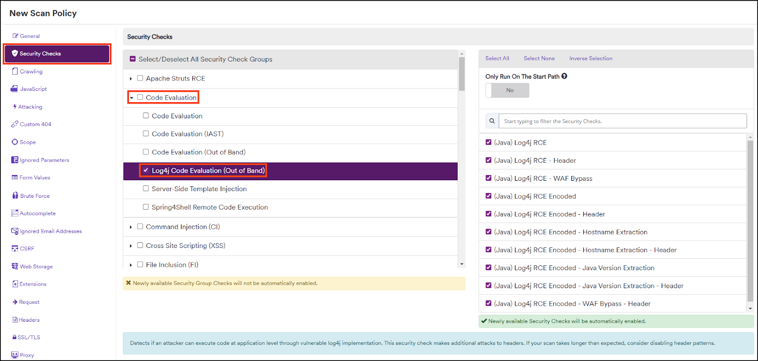
Task: Expand the Apache Struts RCE group arrow
Action: point(131,79)
